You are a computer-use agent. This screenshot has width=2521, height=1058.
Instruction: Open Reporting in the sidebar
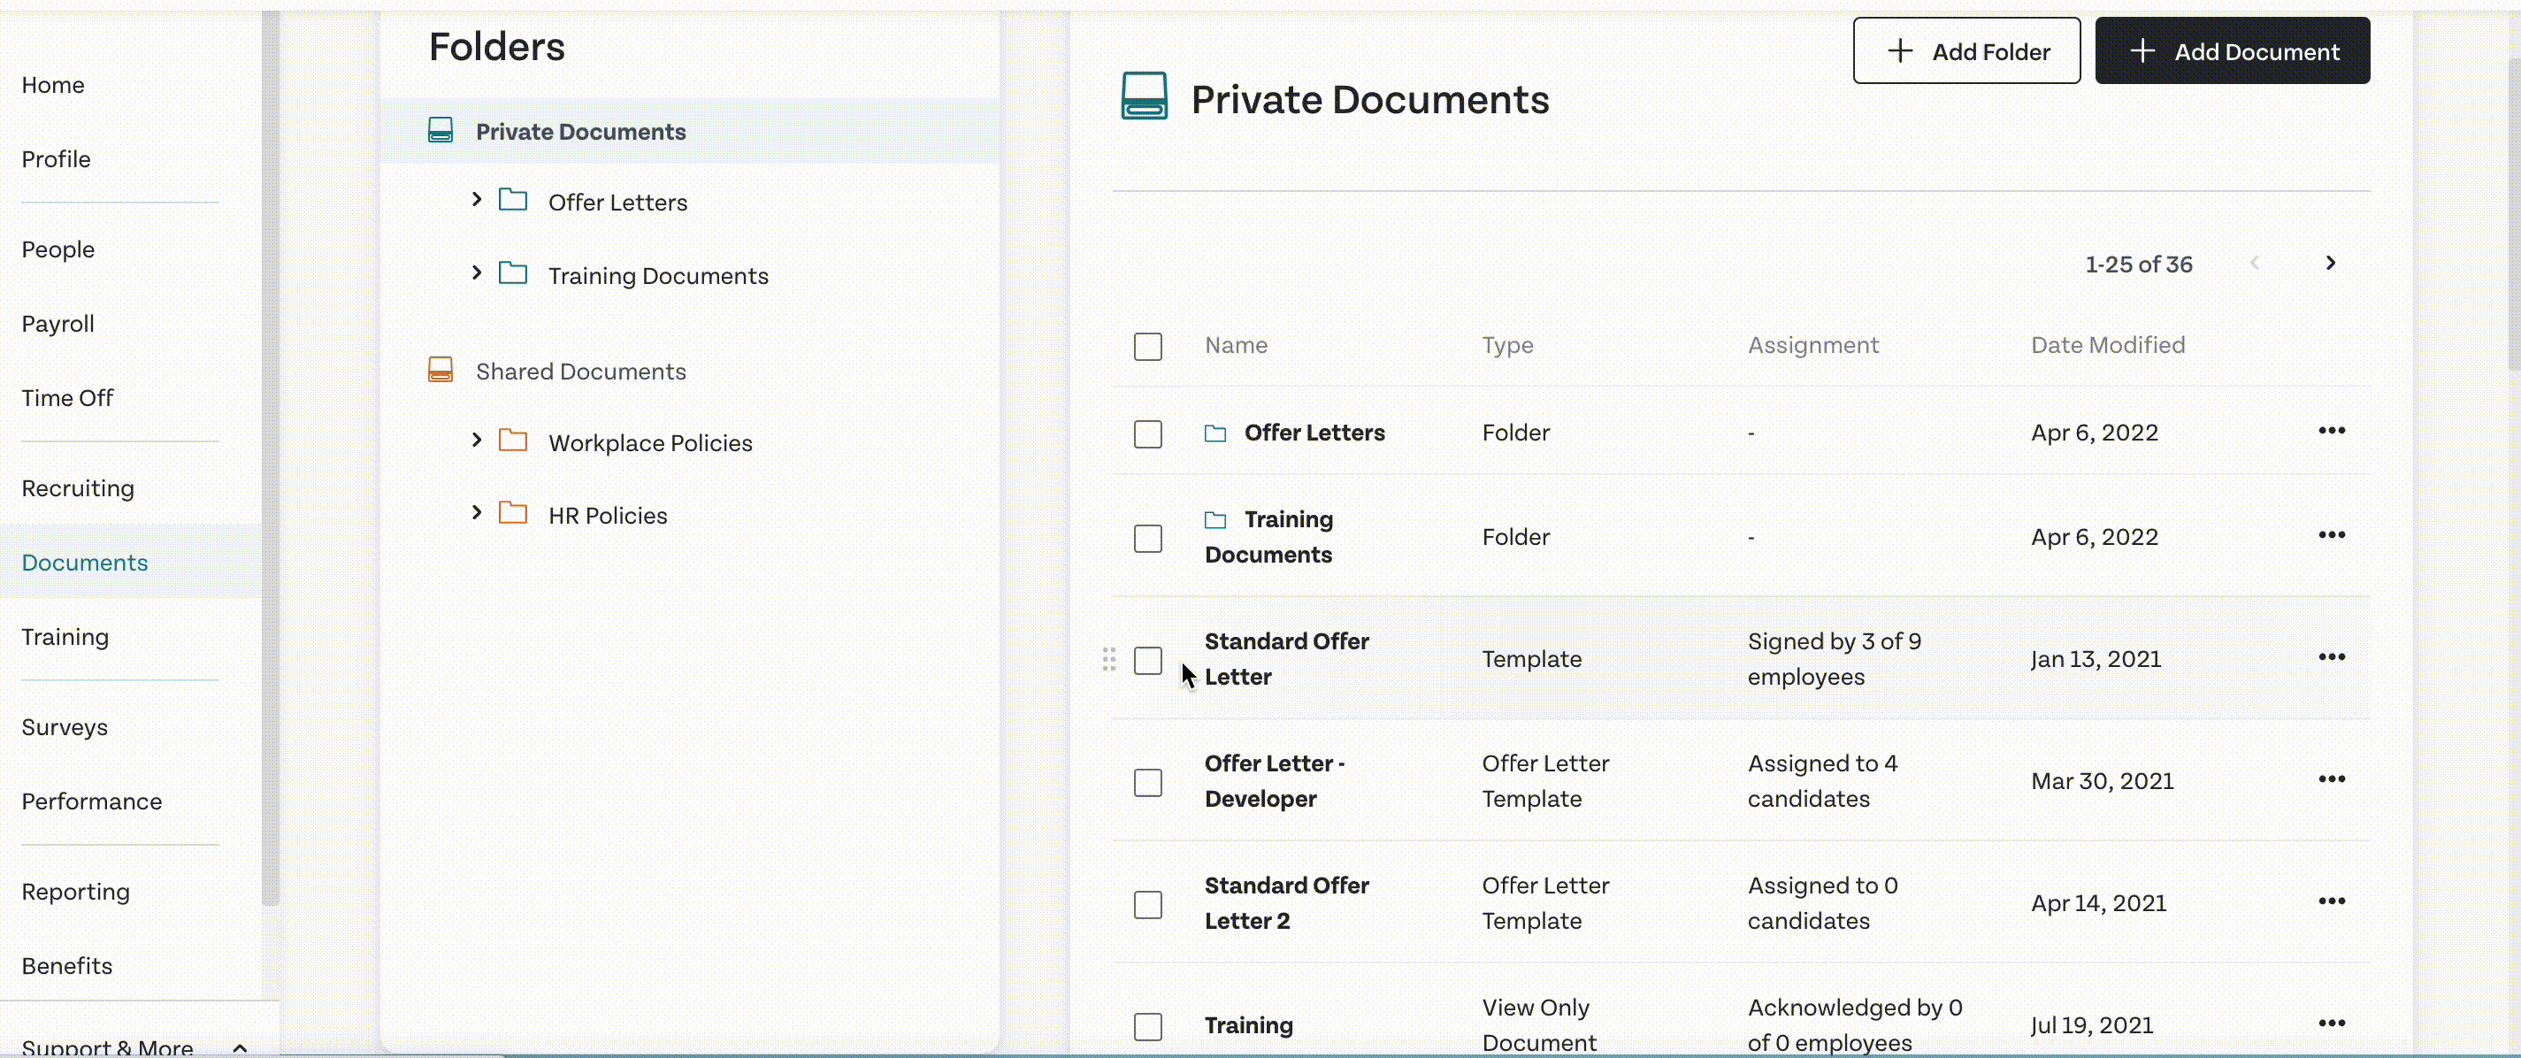(75, 892)
